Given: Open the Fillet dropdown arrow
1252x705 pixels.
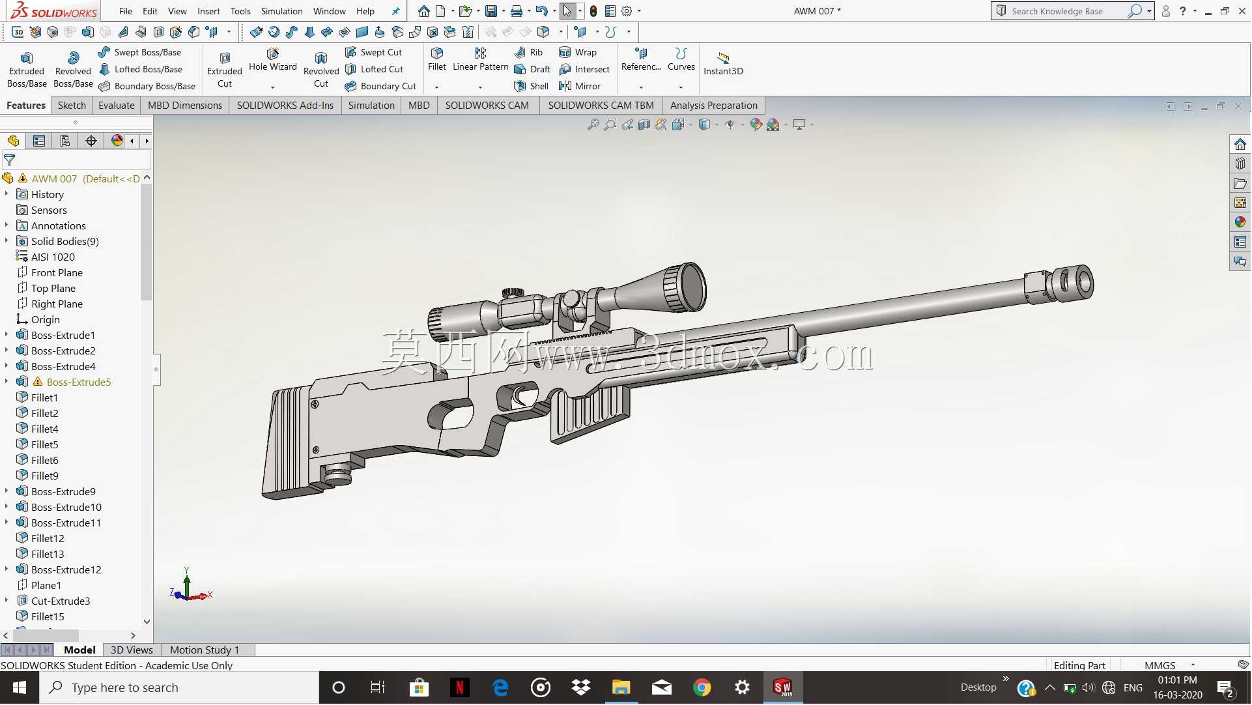Looking at the screenshot, I should point(437,87).
